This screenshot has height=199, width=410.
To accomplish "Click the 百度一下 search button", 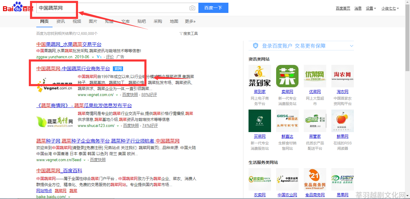I will (213, 8).
